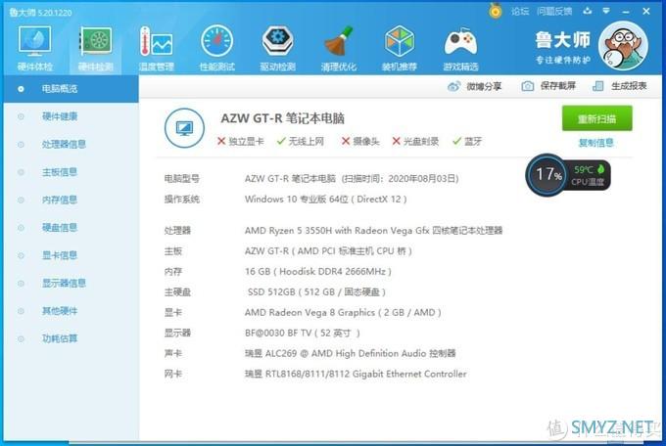Click the report icon beside 生成报表
The height and width of the screenshot is (446, 666).
(597, 86)
